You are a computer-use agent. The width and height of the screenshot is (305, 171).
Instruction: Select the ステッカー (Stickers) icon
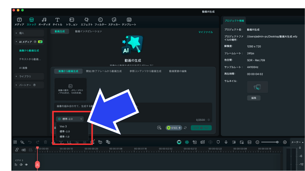(x=114, y=19)
